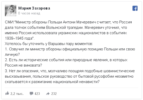Click the quoted paragraph starting with СМИ
143x100 pixels.
pos(68,30)
